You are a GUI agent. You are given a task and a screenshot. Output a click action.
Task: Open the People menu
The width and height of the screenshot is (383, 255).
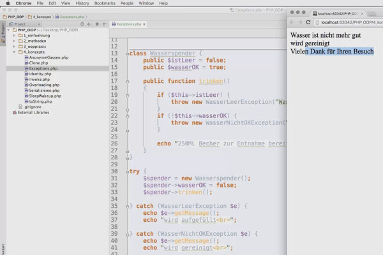[x=127, y=3]
